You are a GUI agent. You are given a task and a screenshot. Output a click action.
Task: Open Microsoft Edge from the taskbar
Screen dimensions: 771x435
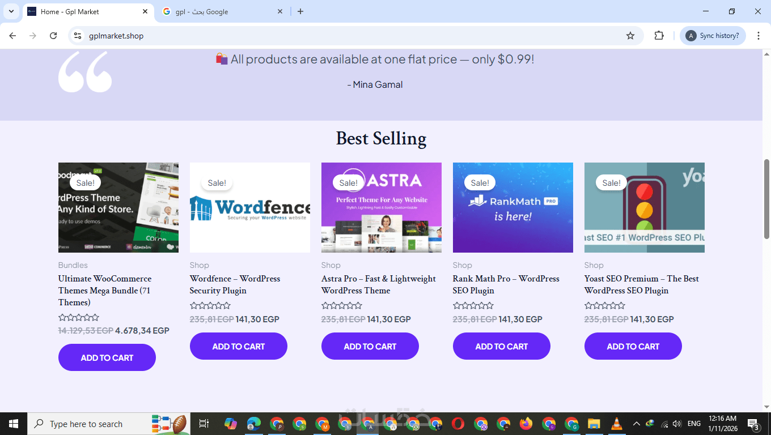click(x=253, y=424)
